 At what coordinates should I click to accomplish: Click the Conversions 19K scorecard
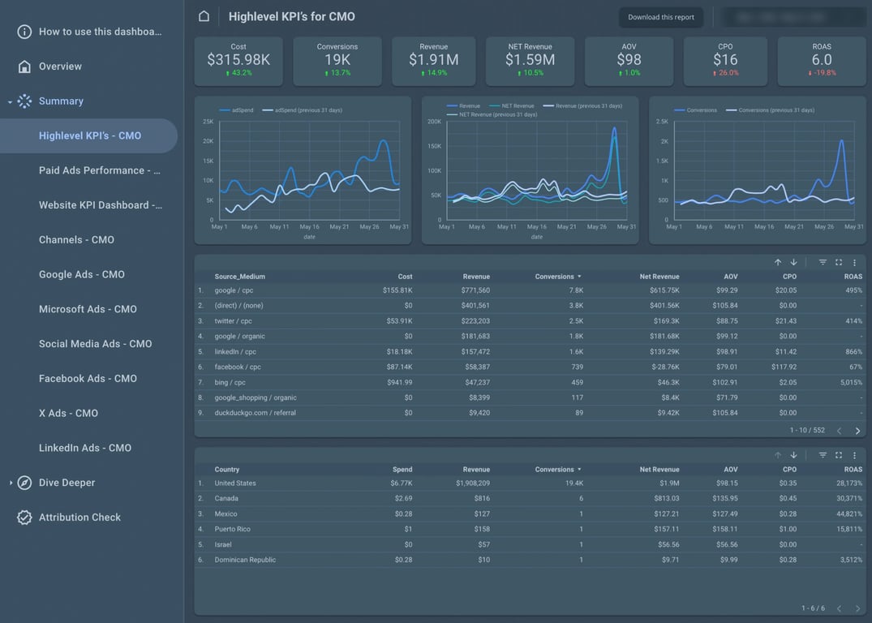(337, 61)
